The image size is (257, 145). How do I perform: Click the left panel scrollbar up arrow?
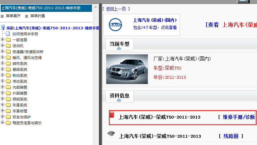(x=96, y=7)
